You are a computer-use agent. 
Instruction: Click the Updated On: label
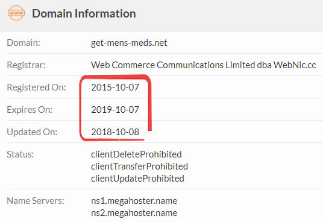point(32,132)
